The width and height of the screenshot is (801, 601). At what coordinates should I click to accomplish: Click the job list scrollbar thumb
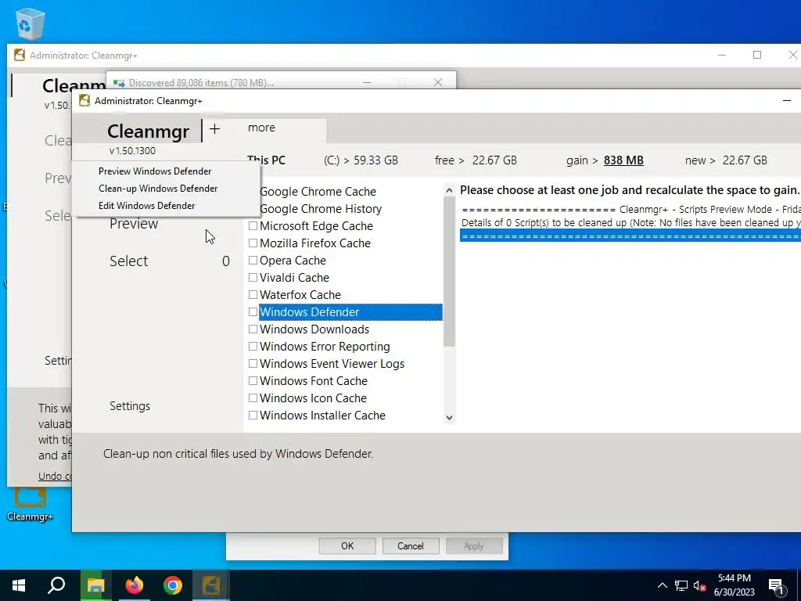(x=449, y=272)
